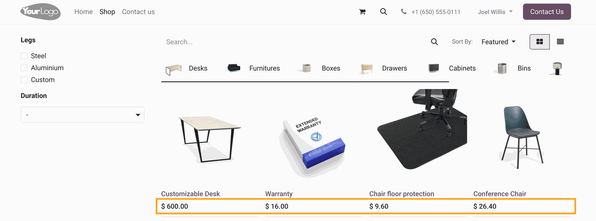Click the purple Contact Us button
The height and width of the screenshot is (221, 596).
coord(547,12)
